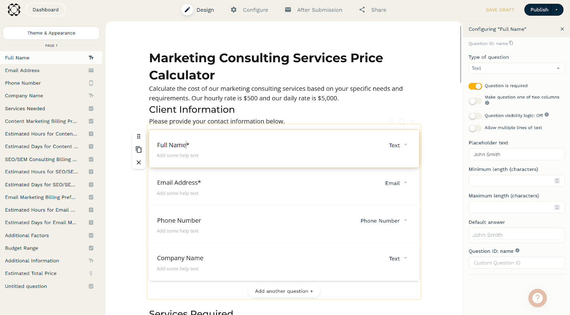Click the Maximum length stepper arrows

pyautogui.click(x=557, y=207)
